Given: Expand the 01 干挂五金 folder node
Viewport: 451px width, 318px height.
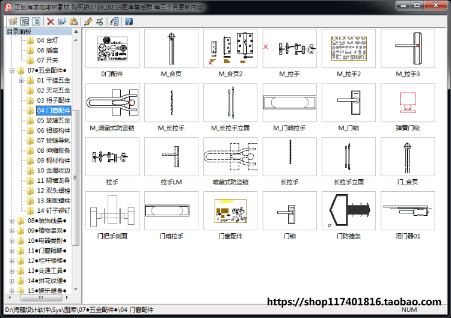Looking at the screenshot, I should [x=21, y=81].
